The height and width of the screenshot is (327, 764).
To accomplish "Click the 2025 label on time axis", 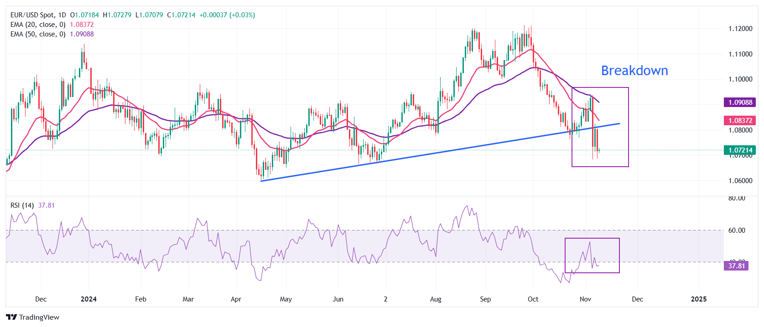I will tap(699, 299).
